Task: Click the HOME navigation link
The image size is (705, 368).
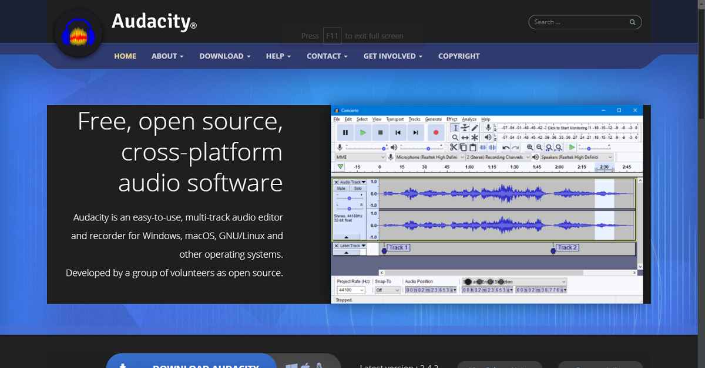Action: pyautogui.click(x=125, y=56)
